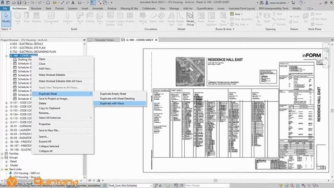Select E-701 - ELECTRICAL SITE PLAN sheet
Image resolution: width=334 pixels, height=188 pixels.
click(28, 48)
